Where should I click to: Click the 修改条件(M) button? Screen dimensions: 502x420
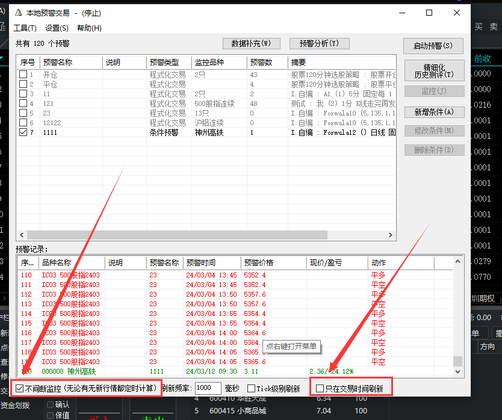click(434, 131)
